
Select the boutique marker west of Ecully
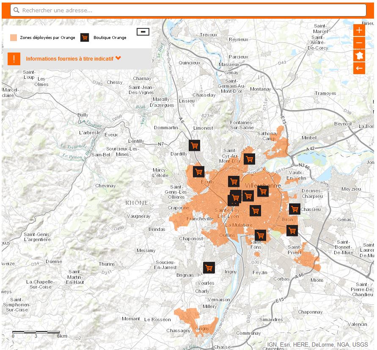coord(198,172)
